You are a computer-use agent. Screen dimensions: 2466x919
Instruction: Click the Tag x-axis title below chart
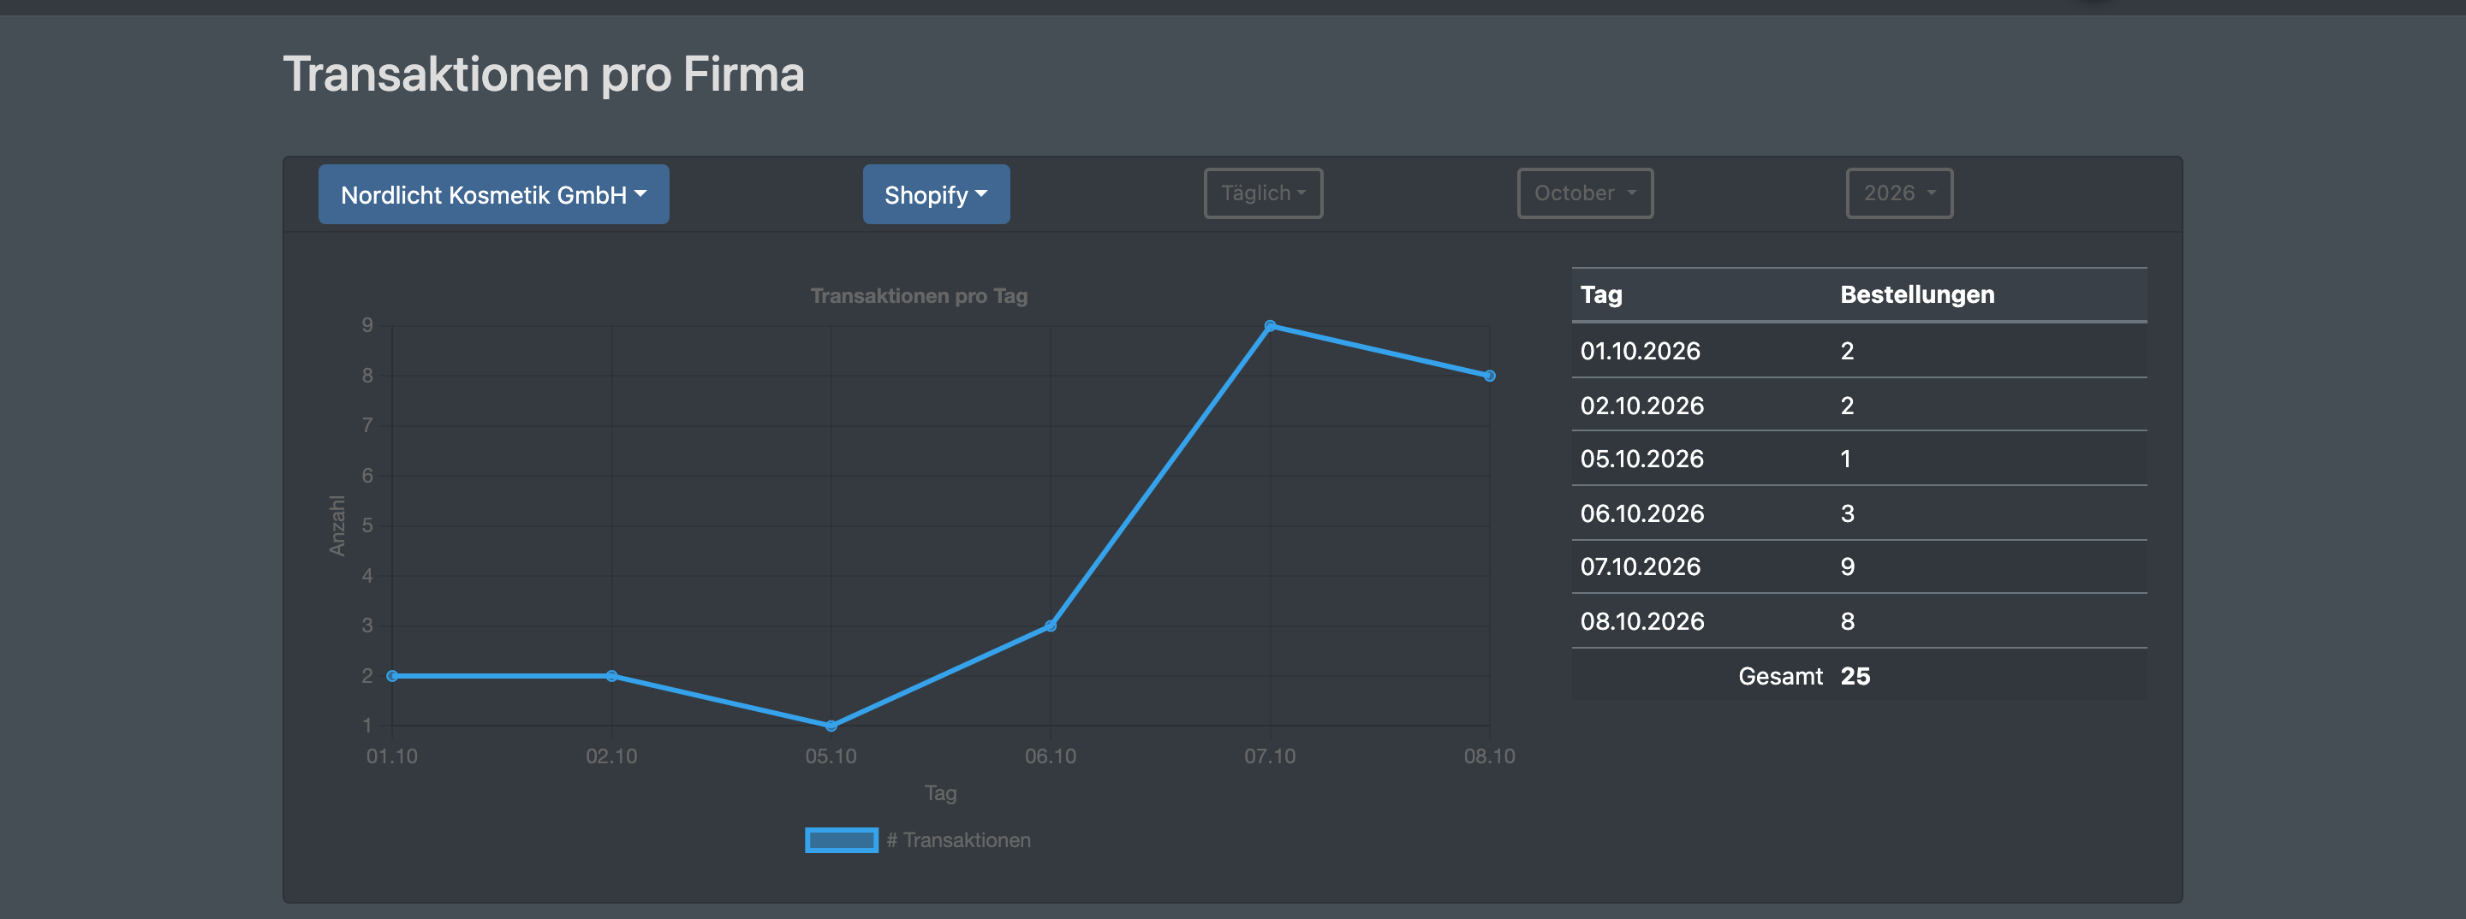(x=940, y=792)
